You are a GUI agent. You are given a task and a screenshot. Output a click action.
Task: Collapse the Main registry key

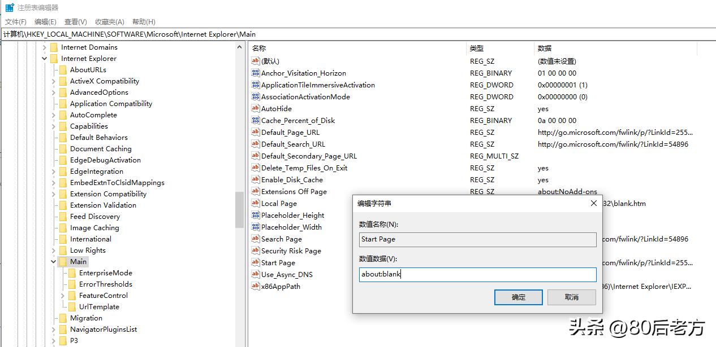[54, 262]
